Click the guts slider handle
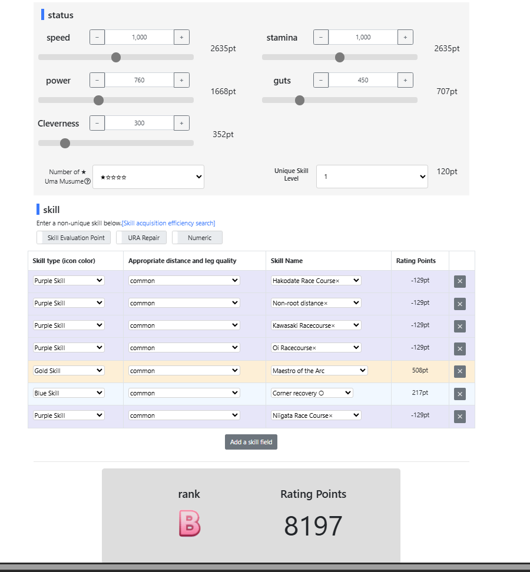Screen dimensions: 530x572 click(300, 100)
